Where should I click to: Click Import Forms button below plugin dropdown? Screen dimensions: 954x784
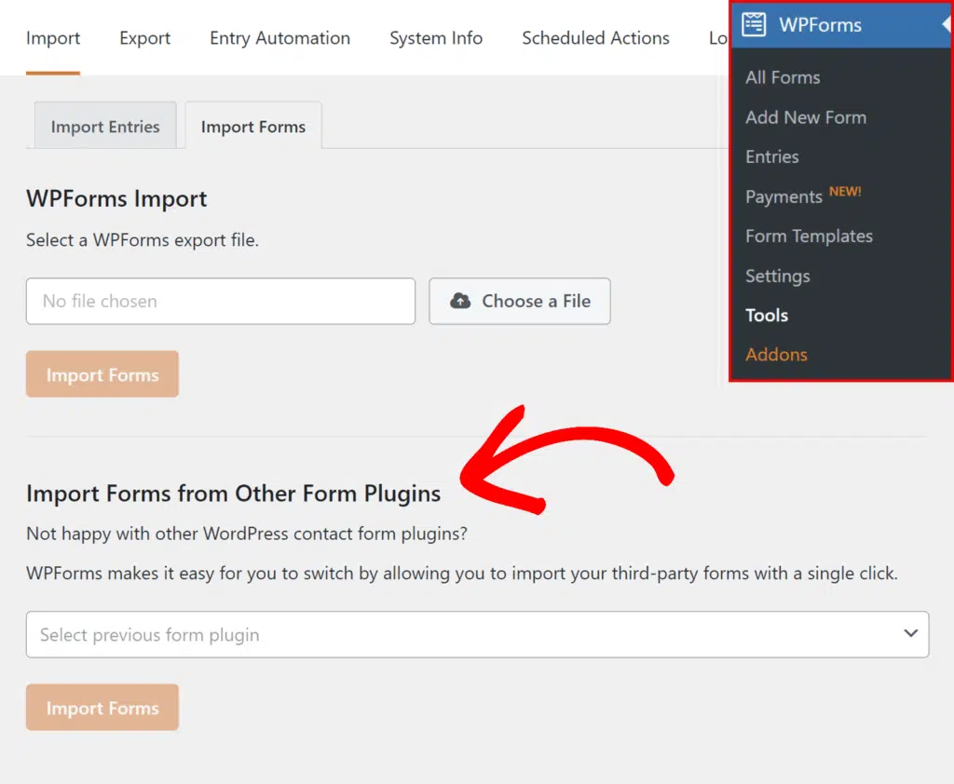pyautogui.click(x=102, y=708)
